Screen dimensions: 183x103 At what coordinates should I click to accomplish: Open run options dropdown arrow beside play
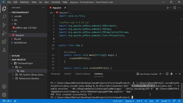click(x=171, y=8)
